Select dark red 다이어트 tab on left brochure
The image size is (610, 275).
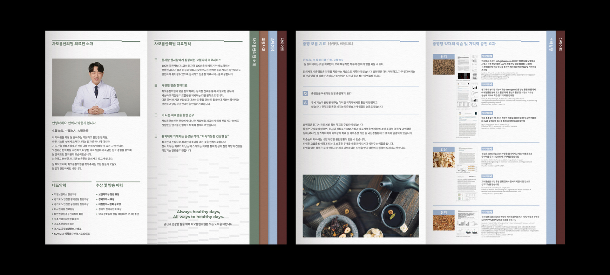coord(282,137)
